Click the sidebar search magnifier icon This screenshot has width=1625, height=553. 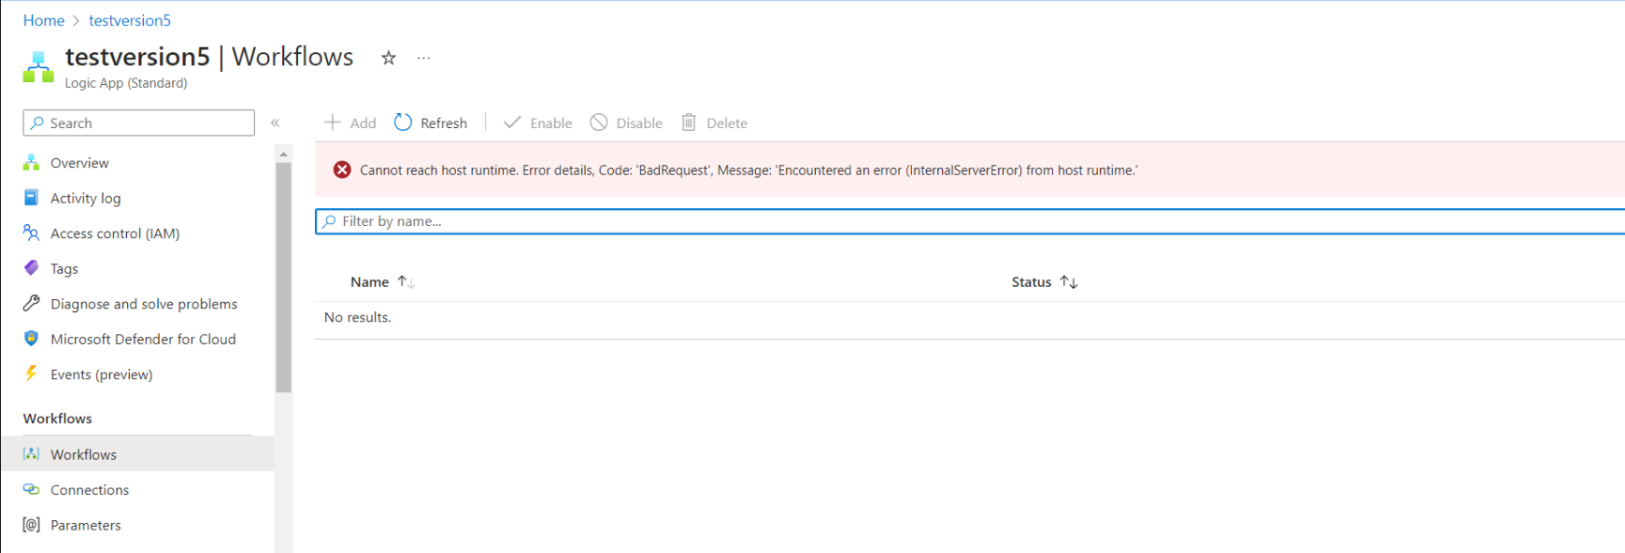37,123
